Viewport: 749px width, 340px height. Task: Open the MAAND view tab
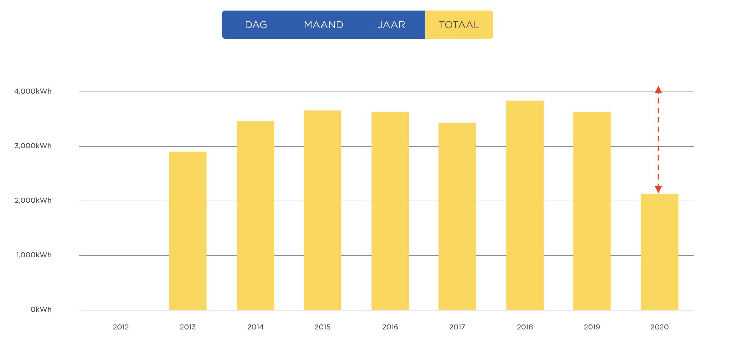[x=323, y=25]
